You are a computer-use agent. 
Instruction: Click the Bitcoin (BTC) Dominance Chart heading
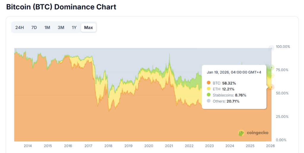(61, 7)
